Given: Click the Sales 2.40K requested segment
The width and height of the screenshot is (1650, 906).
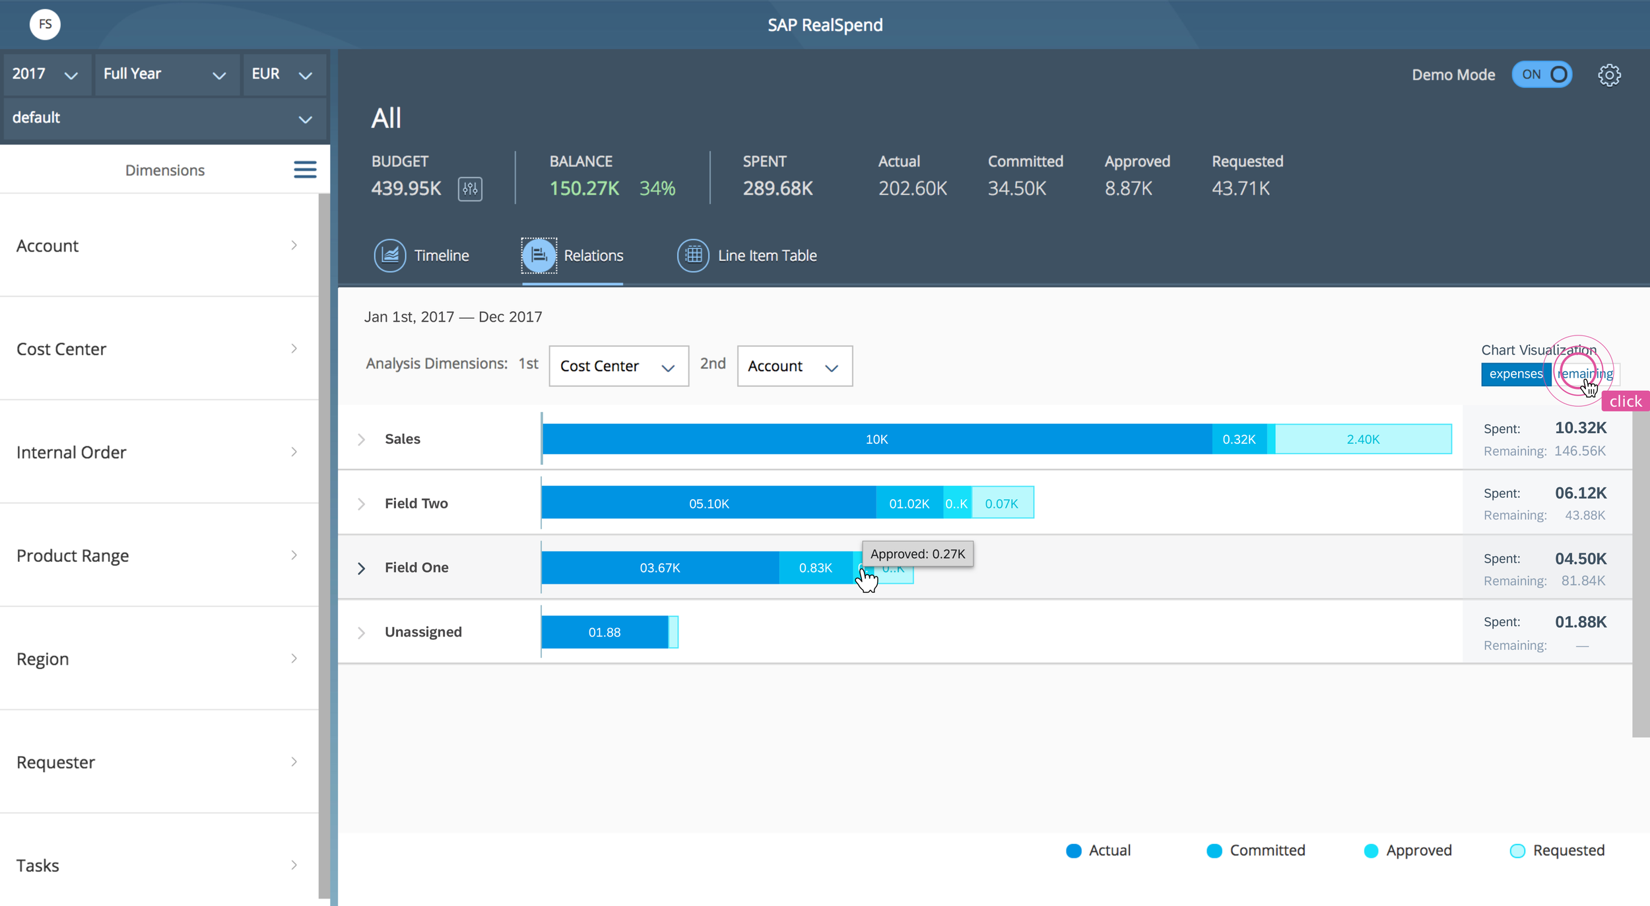Looking at the screenshot, I should [x=1363, y=439].
